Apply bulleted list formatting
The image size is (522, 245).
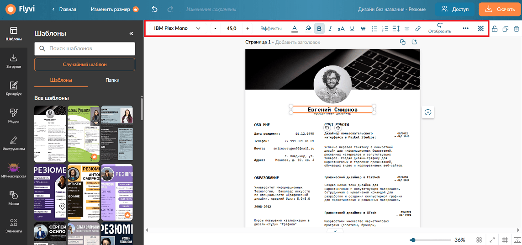(x=374, y=29)
